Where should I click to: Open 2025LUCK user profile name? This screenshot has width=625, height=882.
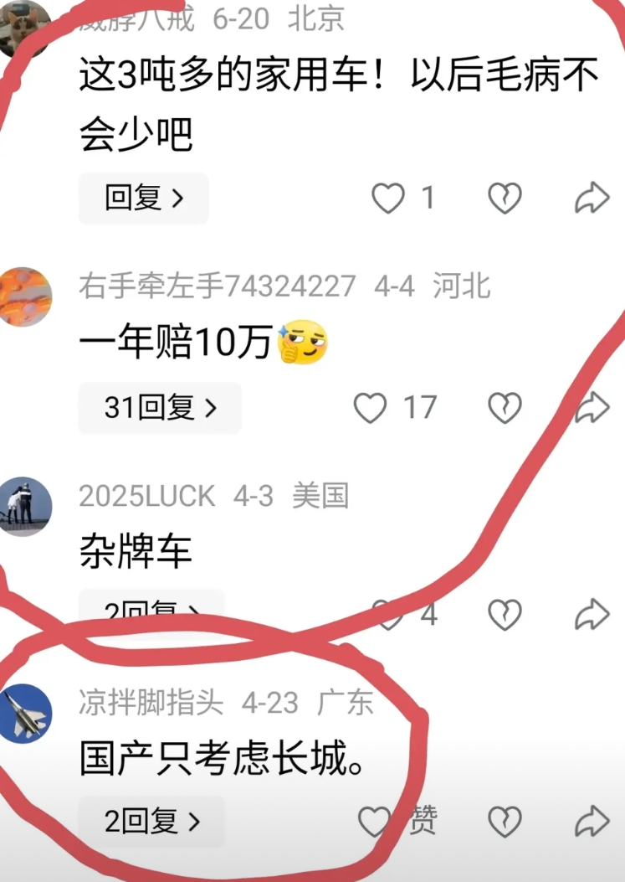click(x=146, y=496)
